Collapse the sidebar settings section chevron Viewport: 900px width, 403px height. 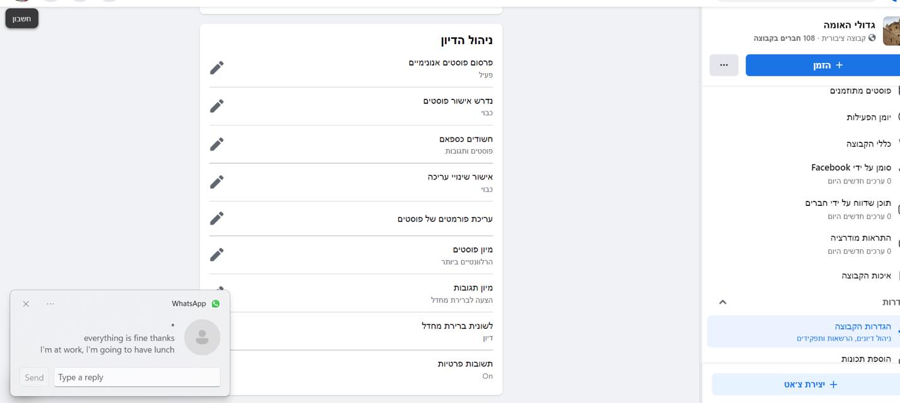click(x=723, y=302)
